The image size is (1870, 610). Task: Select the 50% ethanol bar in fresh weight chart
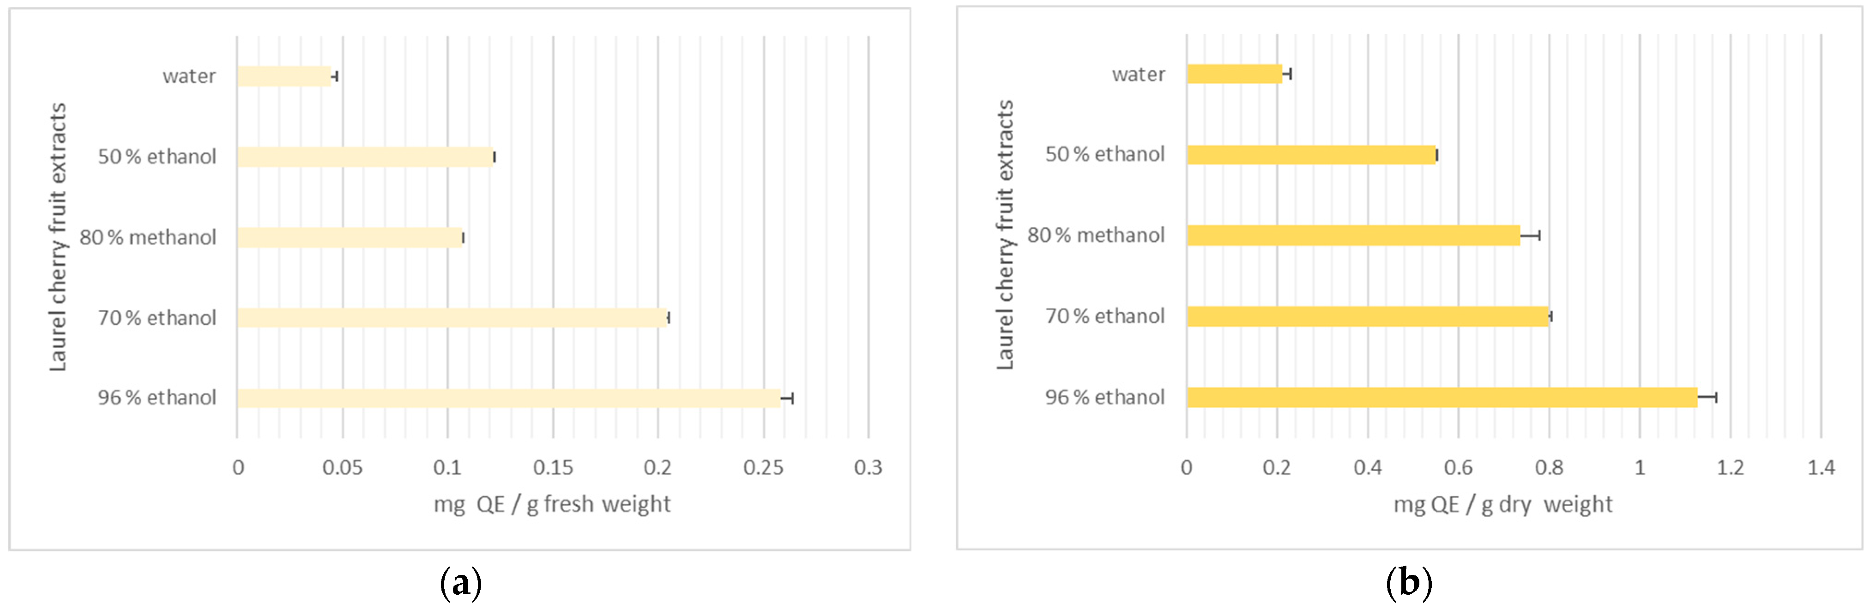[x=365, y=157]
